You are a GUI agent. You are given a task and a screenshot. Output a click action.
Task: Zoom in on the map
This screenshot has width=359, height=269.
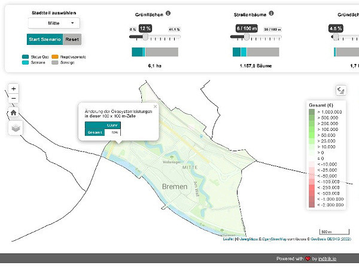point(14,88)
